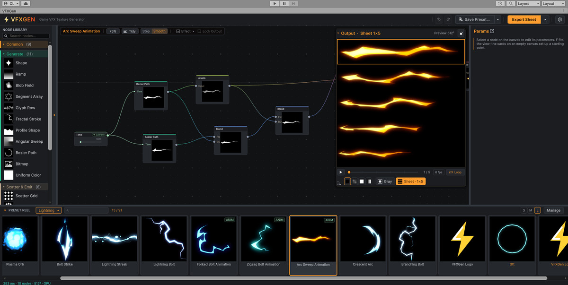Click the Manage presets button
Image resolution: width=568 pixels, height=285 pixels.
(553, 210)
